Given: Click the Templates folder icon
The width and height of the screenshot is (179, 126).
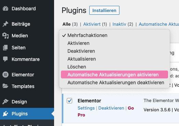Looking at the screenshot, I should click(x=5, y=86).
